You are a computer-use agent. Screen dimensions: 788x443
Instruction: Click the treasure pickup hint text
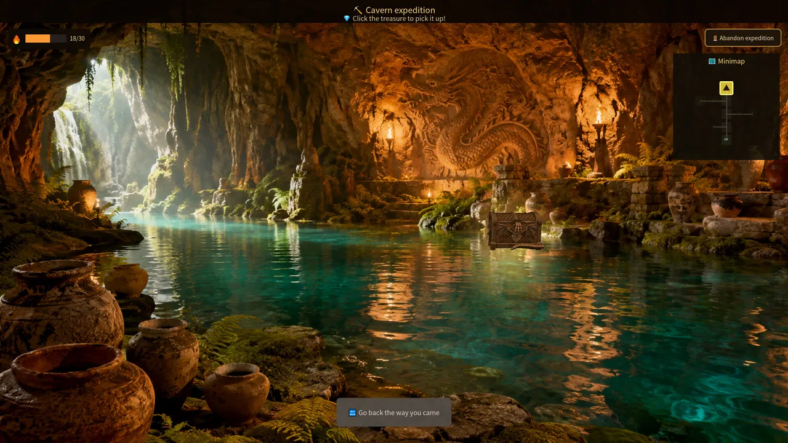[x=399, y=18]
